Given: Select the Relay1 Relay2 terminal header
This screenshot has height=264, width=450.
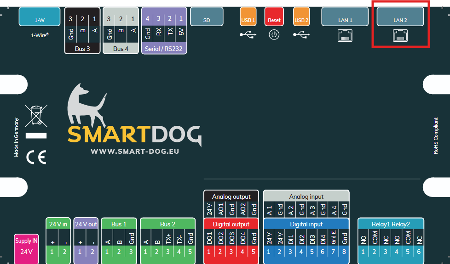Looking at the screenshot, I should (x=391, y=224).
